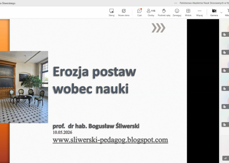Open the Czat panel
Viewport: 229px width, 163px height.
point(139,12)
